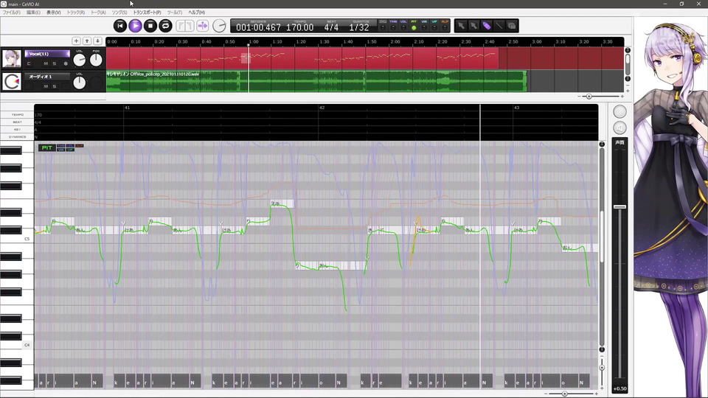Viewport: 708px width, 398px height.
Task: Enable the VIF parameter radio button
Action: pos(434,27)
